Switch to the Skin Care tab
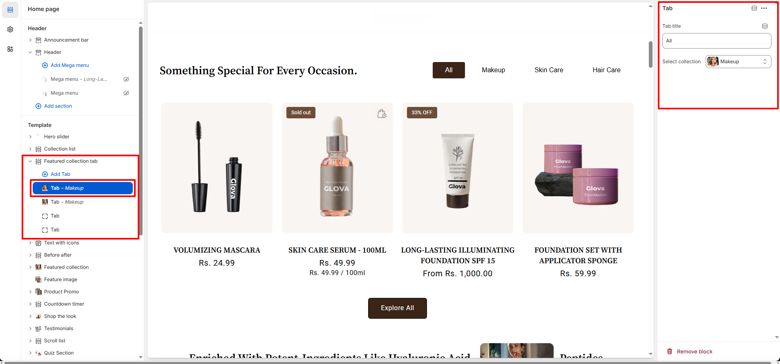The width and height of the screenshot is (780, 364). (x=549, y=70)
